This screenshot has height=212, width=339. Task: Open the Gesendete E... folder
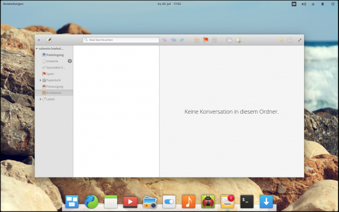(54, 67)
